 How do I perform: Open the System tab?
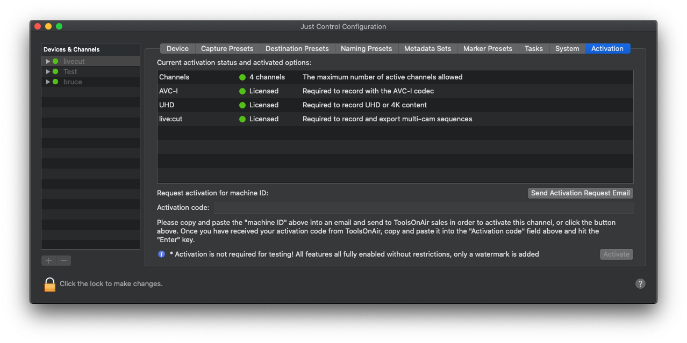coord(567,48)
